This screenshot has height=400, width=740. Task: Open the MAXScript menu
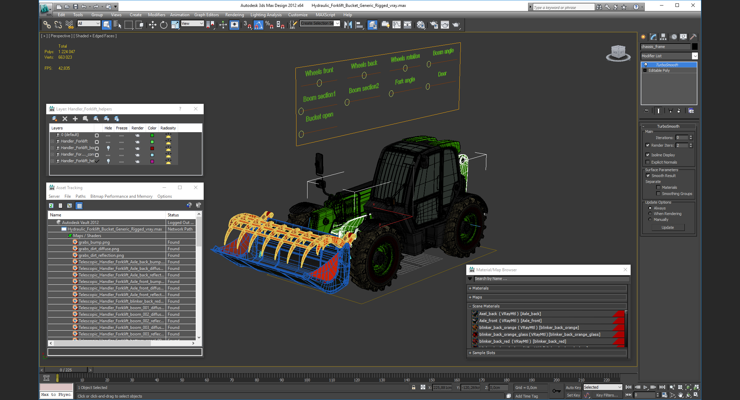(x=325, y=15)
